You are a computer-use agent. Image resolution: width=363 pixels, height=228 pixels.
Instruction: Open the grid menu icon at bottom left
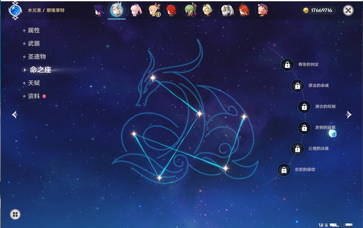click(x=15, y=214)
